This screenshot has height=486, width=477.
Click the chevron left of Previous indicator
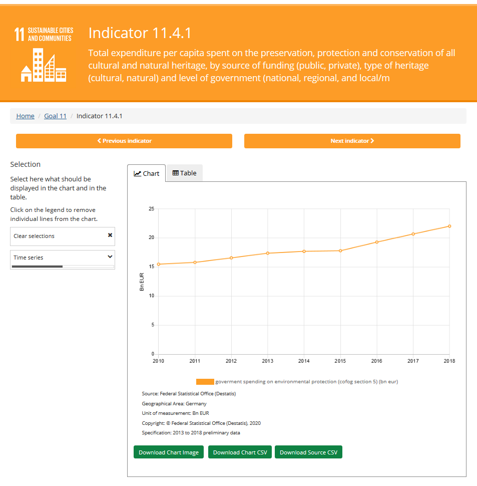coord(99,141)
